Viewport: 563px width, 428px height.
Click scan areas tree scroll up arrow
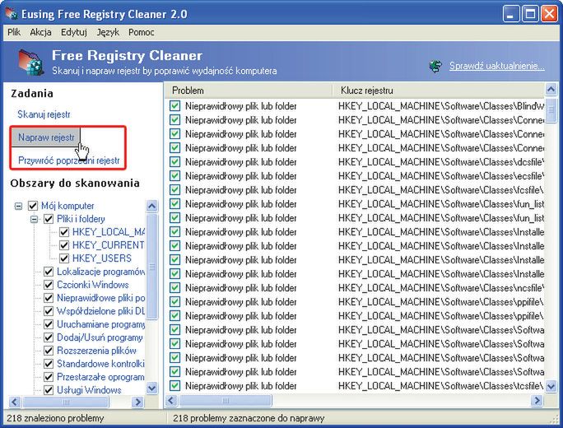152,206
